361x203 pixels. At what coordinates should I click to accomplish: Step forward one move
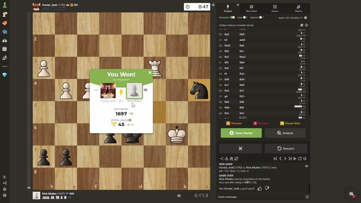(285, 159)
